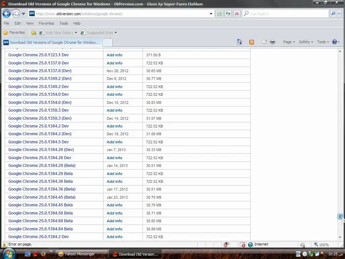Expand the address bar history dropdown
Viewport: 345px width, 259px height.
click(x=211, y=13)
